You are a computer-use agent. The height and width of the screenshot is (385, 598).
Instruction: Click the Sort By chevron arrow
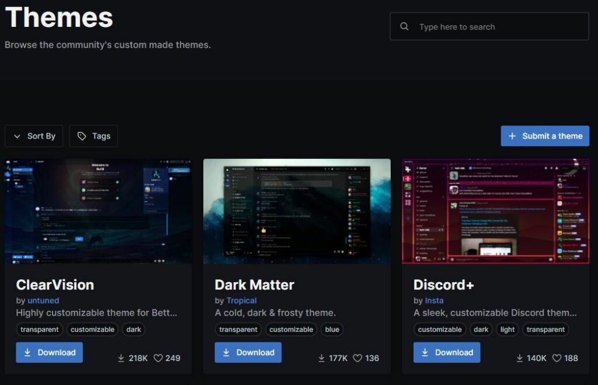coord(16,136)
